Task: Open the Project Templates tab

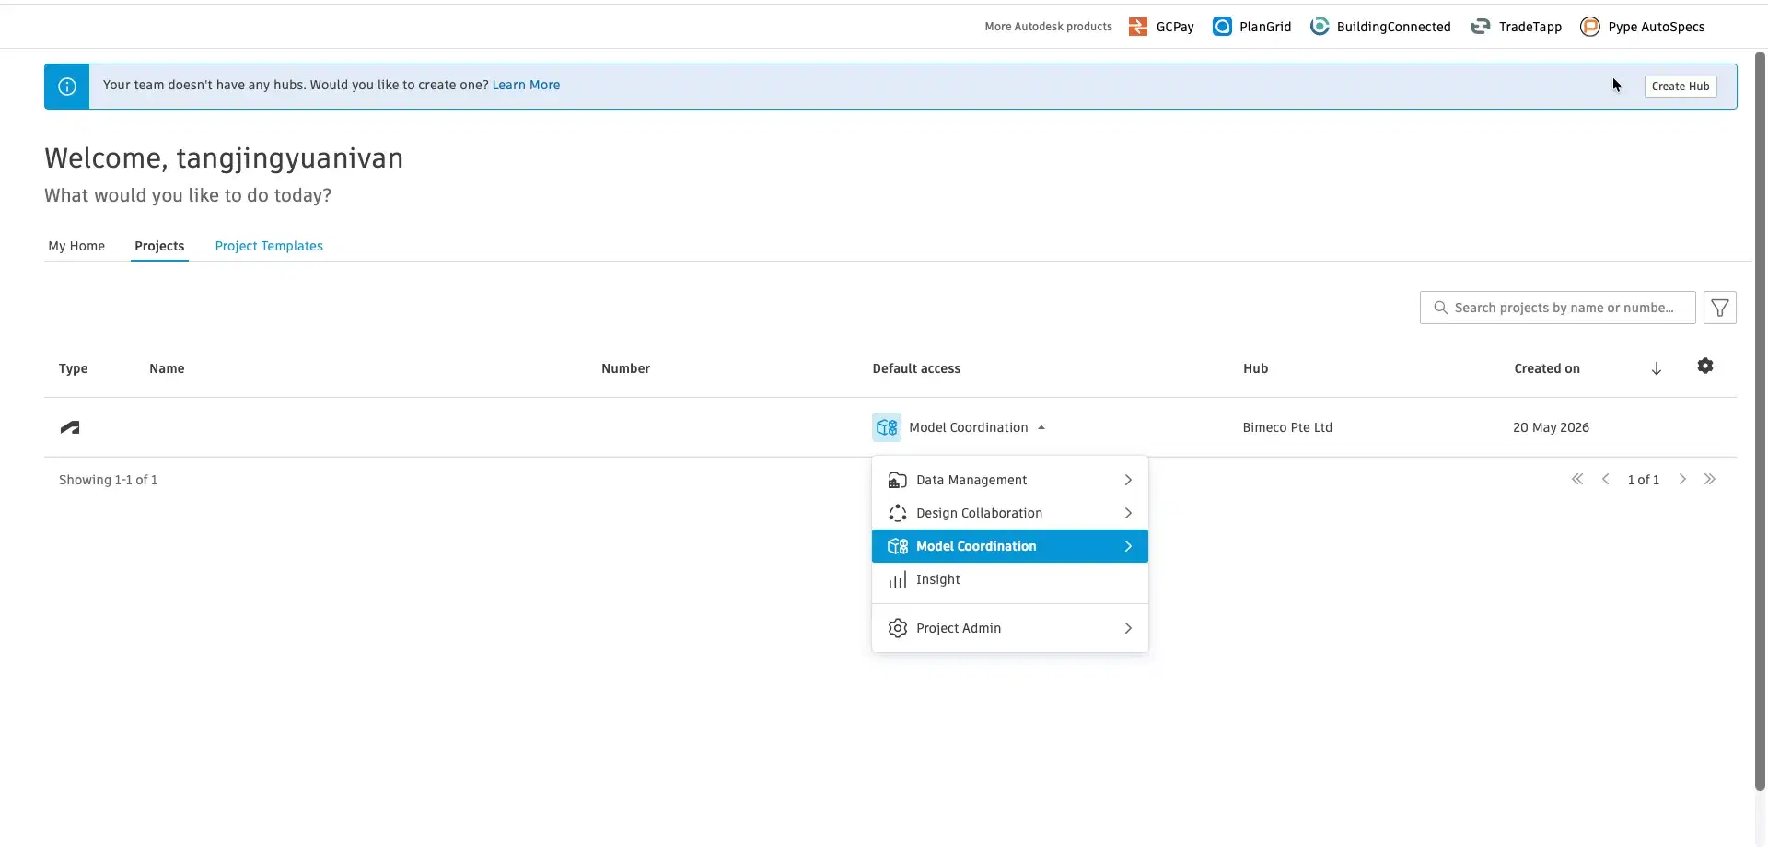Action: tap(269, 246)
